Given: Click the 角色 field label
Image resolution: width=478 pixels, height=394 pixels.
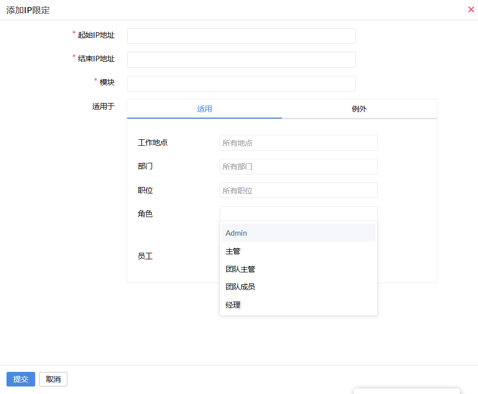Looking at the screenshot, I should point(145,214).
